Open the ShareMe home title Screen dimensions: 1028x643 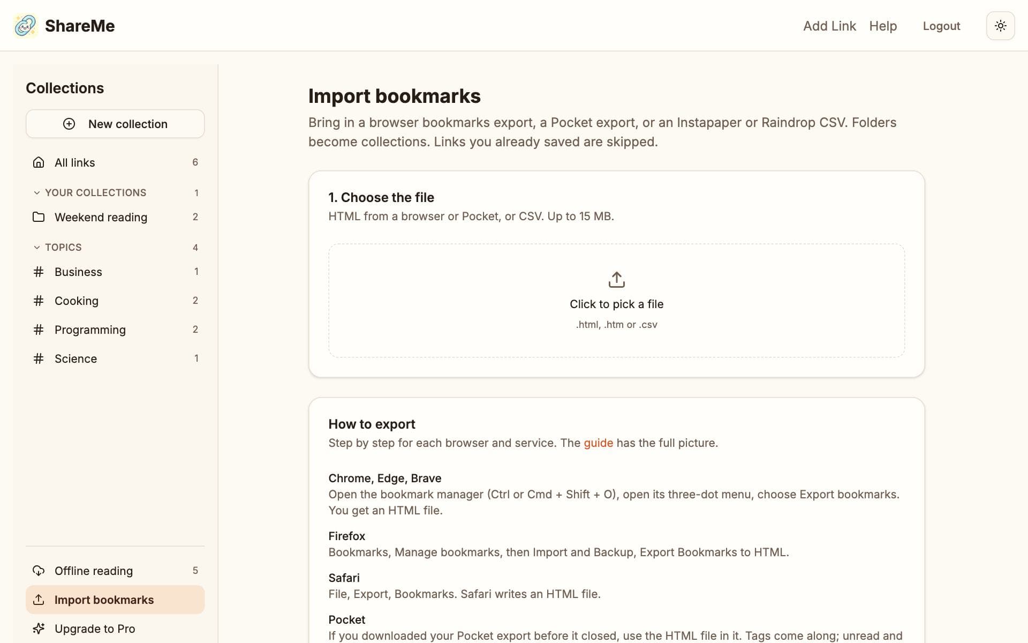point(80,26)
